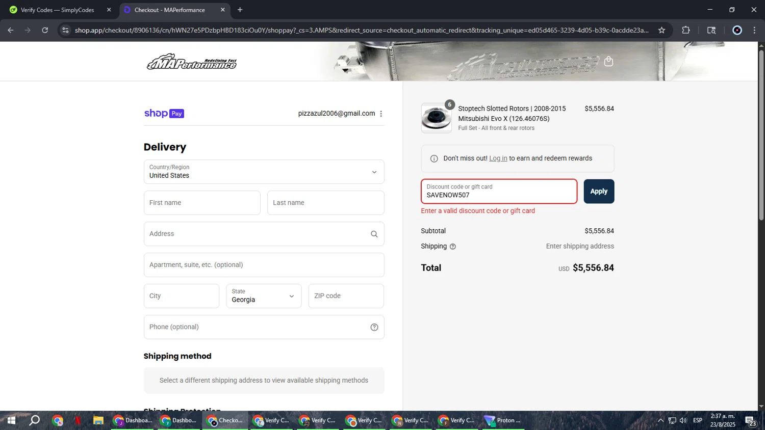The image size is (765, 430).
Task: Open the media control icon in browser toolbar
Action: [711, 30]
